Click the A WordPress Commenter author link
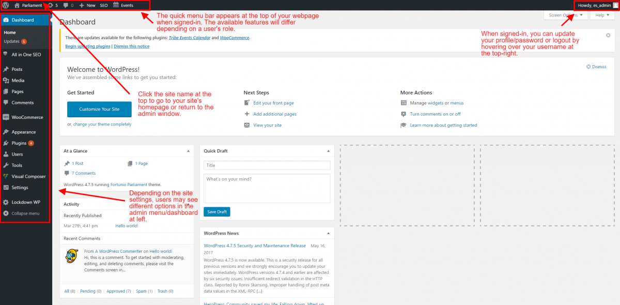 click(x=118, y=251)
